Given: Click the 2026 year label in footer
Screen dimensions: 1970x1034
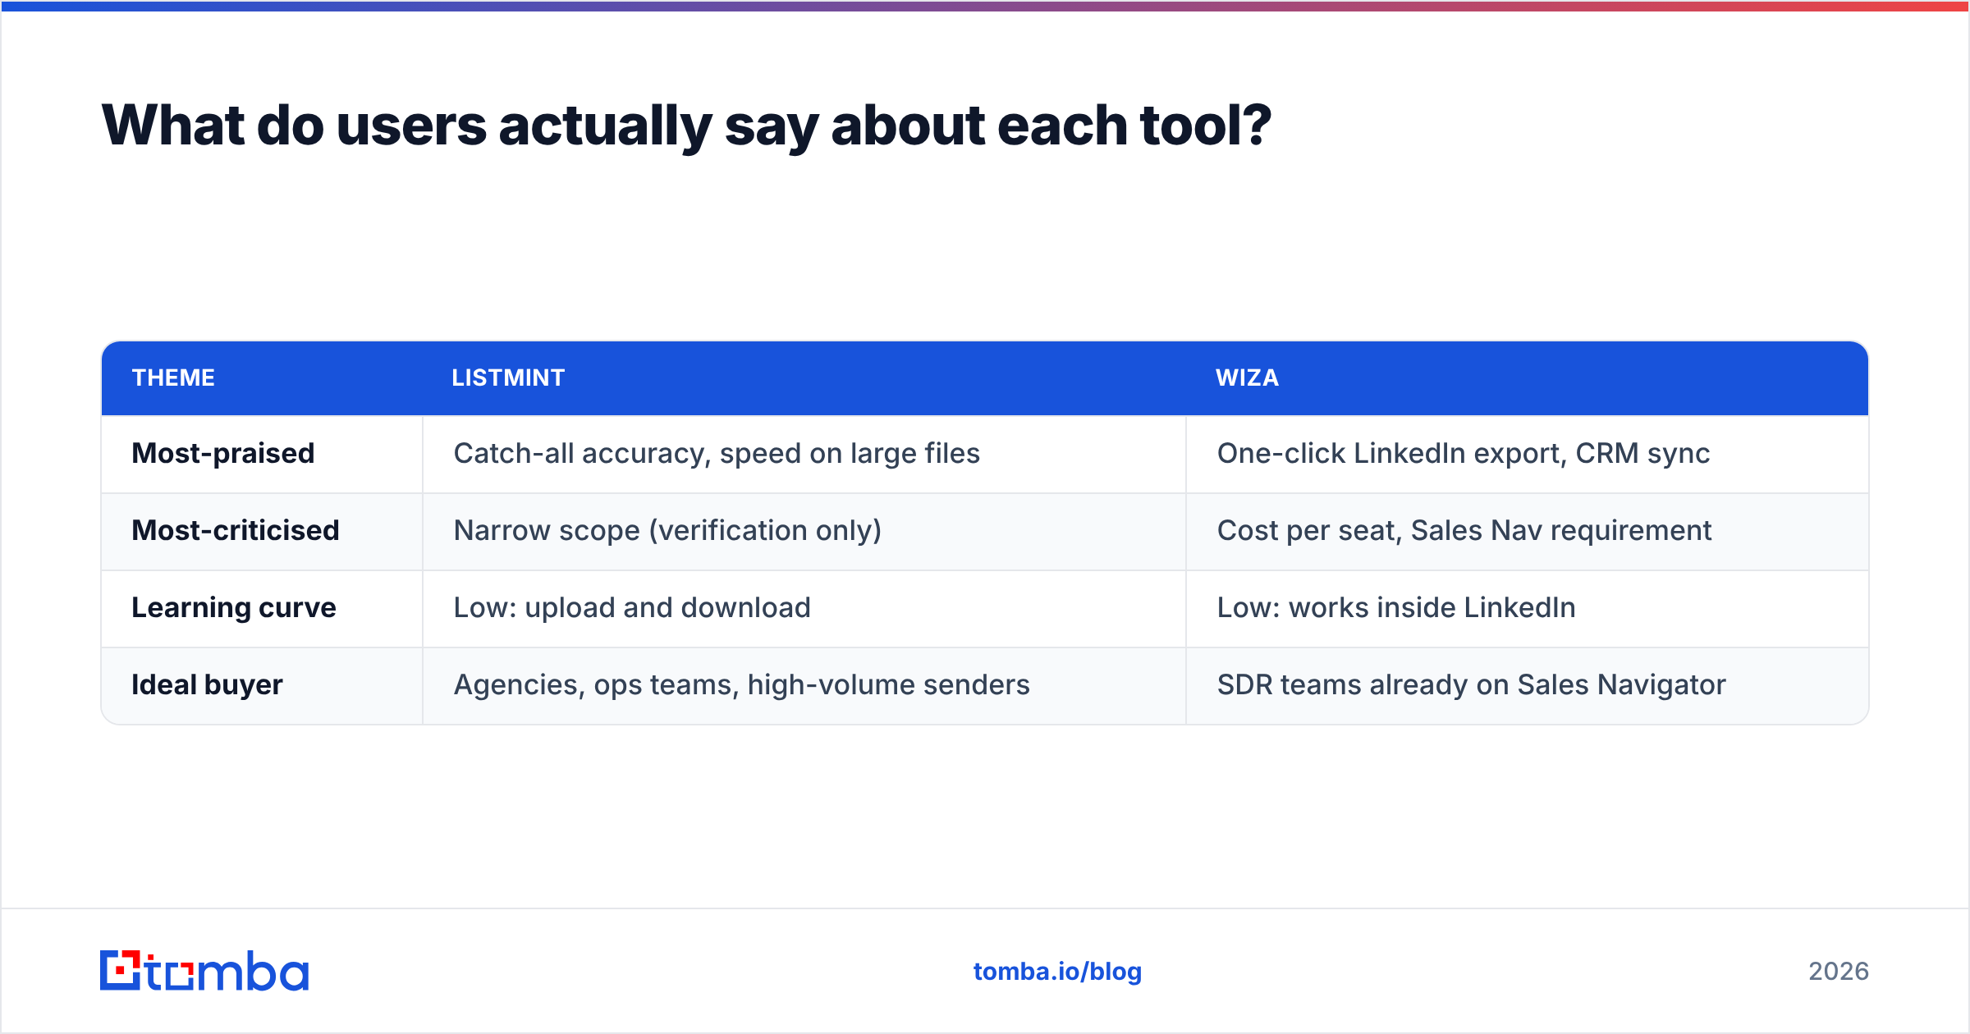Looking at the screenshot, I should pos(1839,972).
